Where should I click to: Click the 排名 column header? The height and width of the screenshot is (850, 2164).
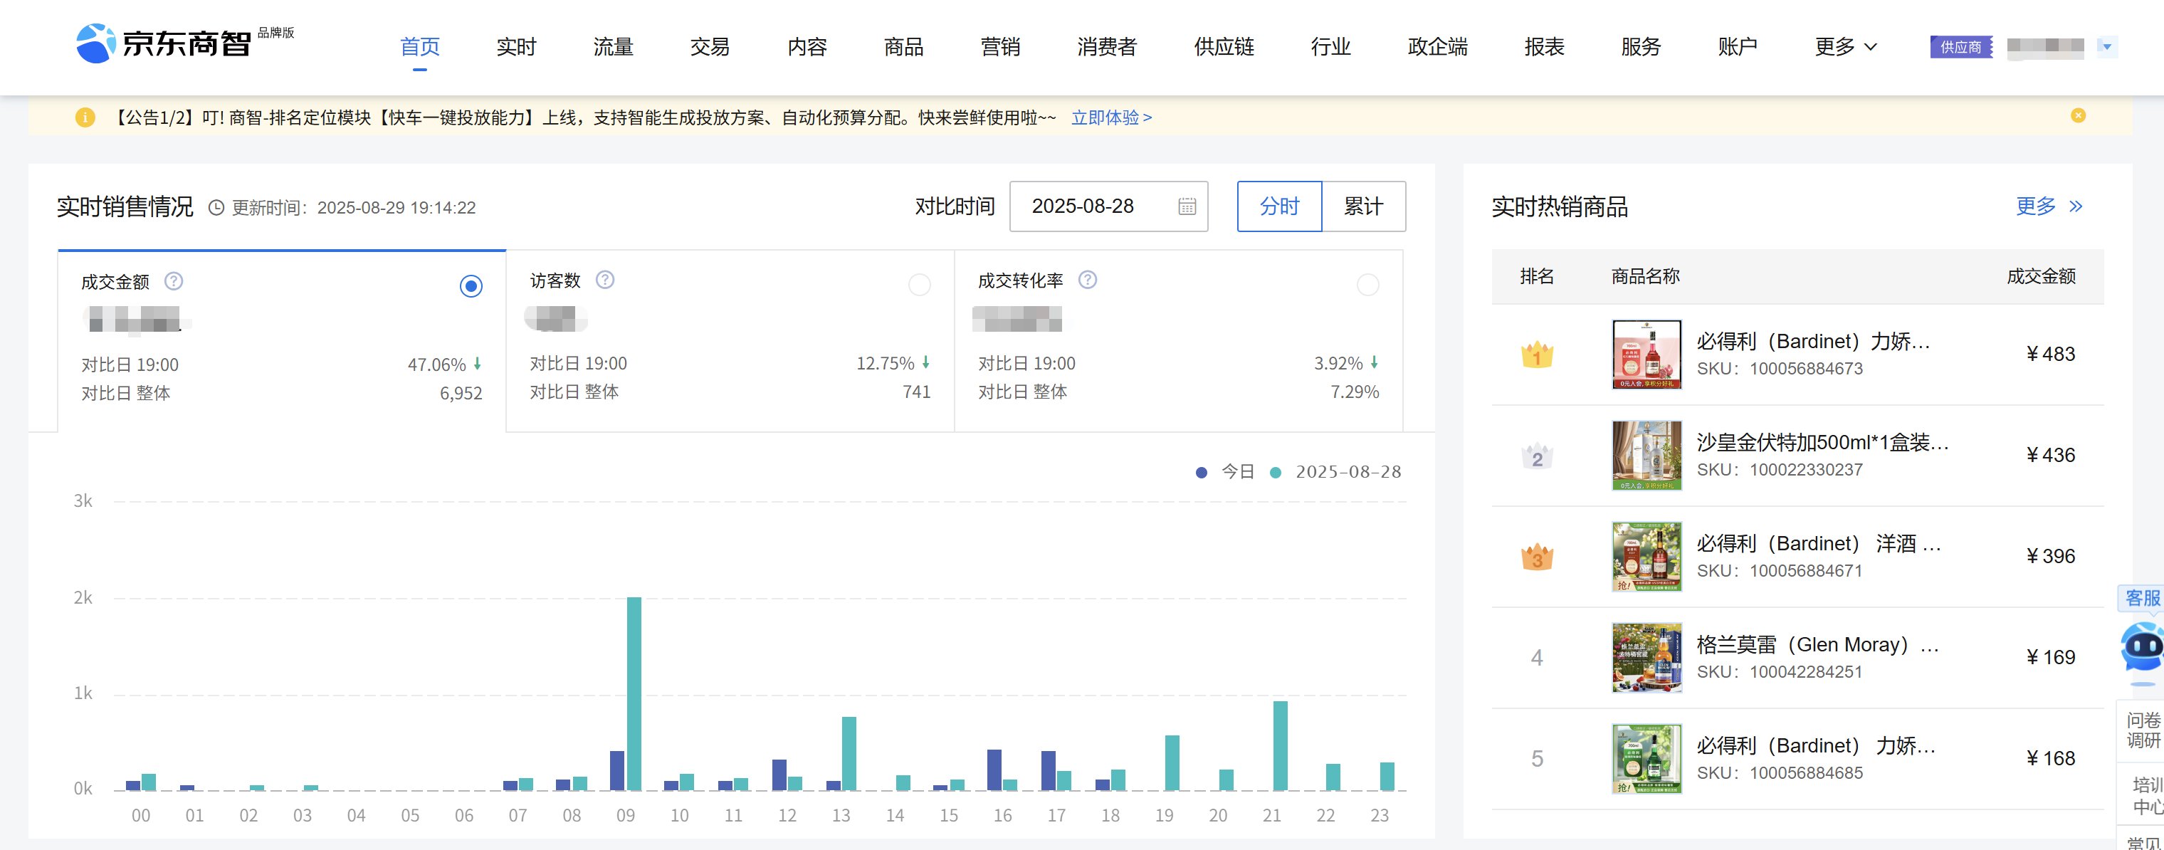tap(1536, 276)
